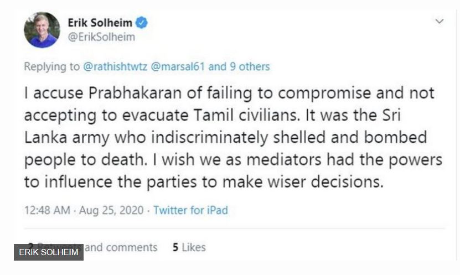Viewport: 460px width, 275px height.
Task: Expand the tweet options chevron
Action: click(x=439, y=21)
